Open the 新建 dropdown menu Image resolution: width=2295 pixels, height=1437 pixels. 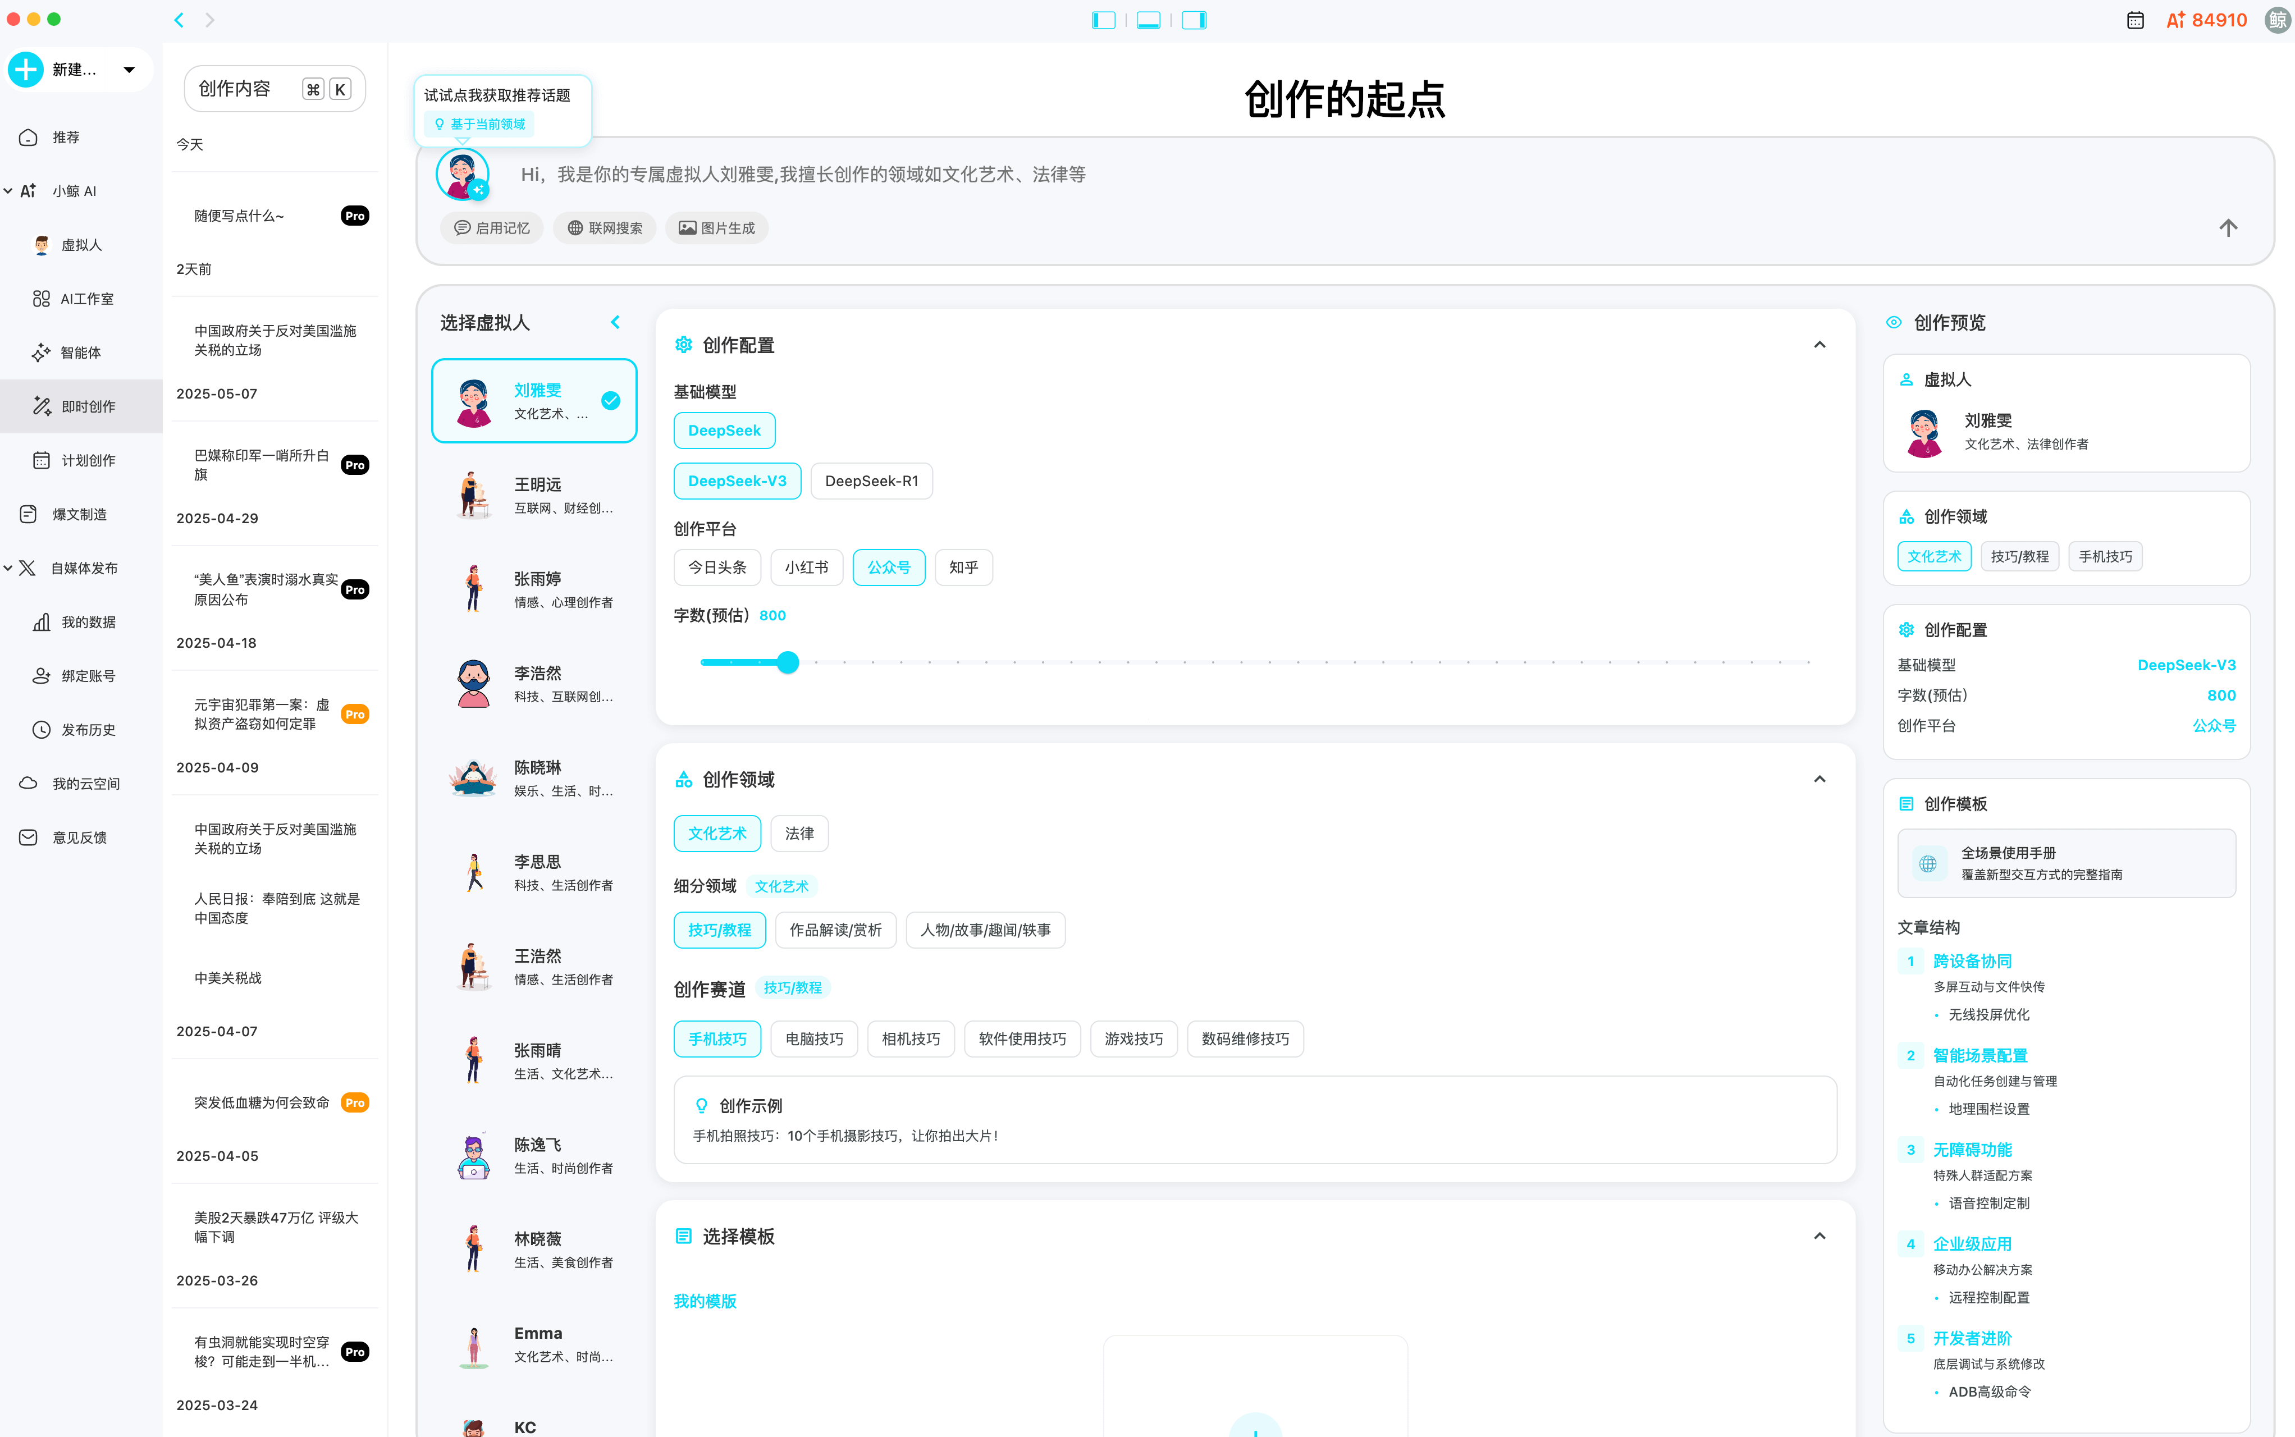130,70
